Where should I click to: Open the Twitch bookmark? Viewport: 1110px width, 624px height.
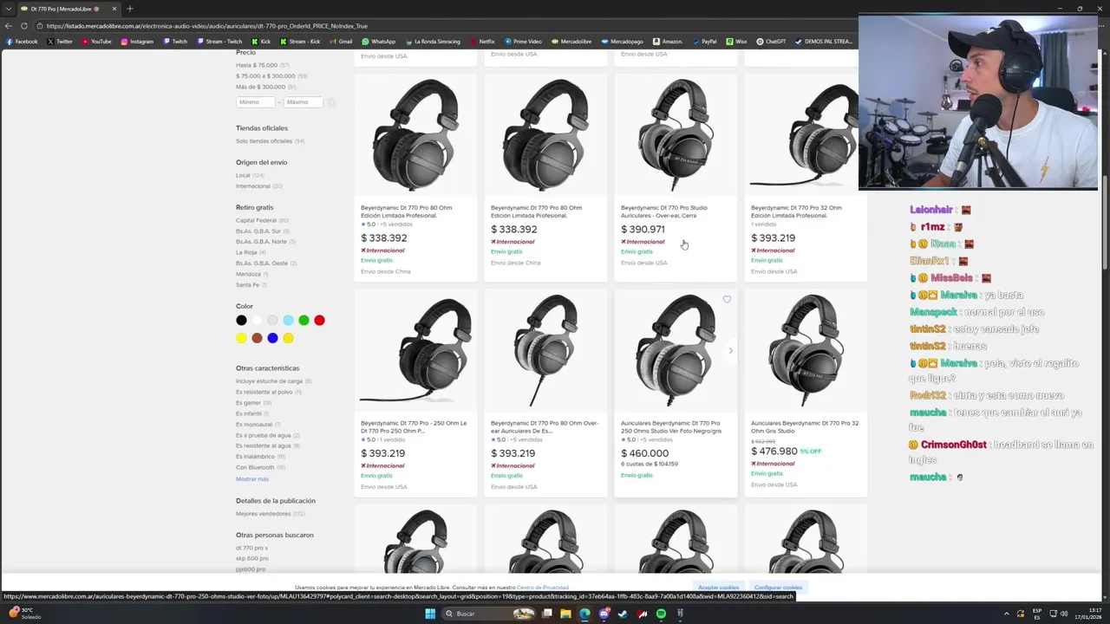[x=174, y=42]
